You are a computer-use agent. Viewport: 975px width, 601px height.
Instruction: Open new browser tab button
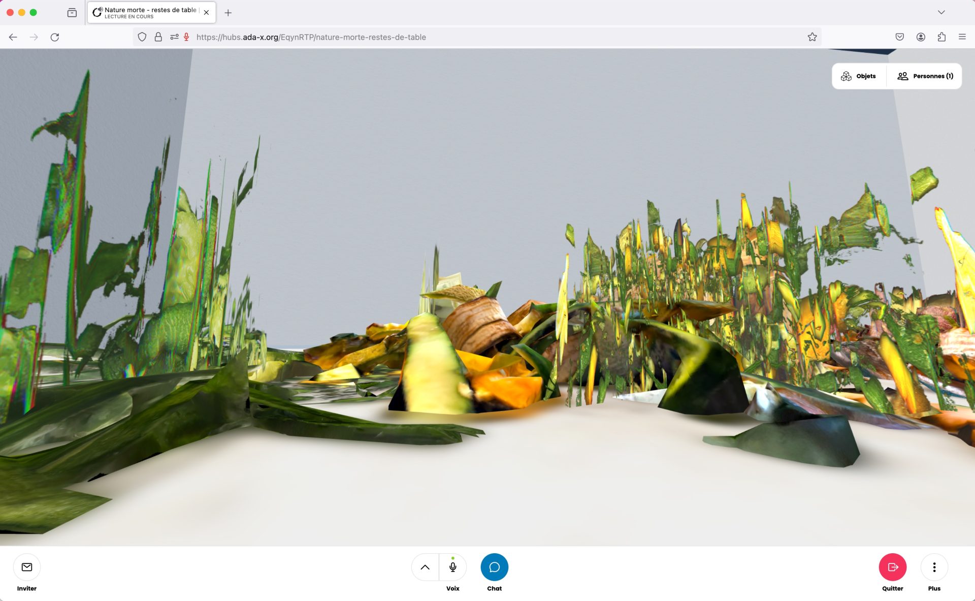(x=227, y=12)
